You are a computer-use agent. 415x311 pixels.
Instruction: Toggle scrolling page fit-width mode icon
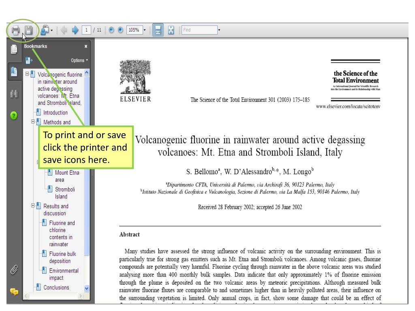(158, 30)
